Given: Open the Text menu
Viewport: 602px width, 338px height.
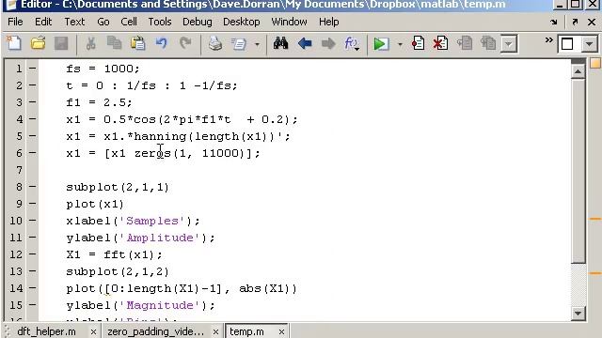Looking at the screenshot, I should 74,22.
